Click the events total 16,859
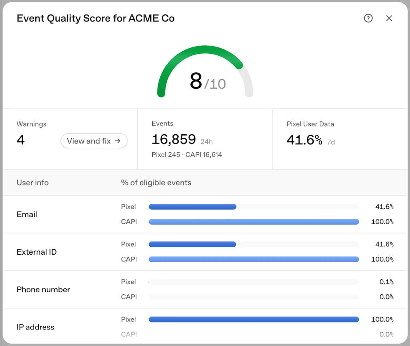Image resolution: width=410 pixels, height=346 pixels. click(173, 139)
